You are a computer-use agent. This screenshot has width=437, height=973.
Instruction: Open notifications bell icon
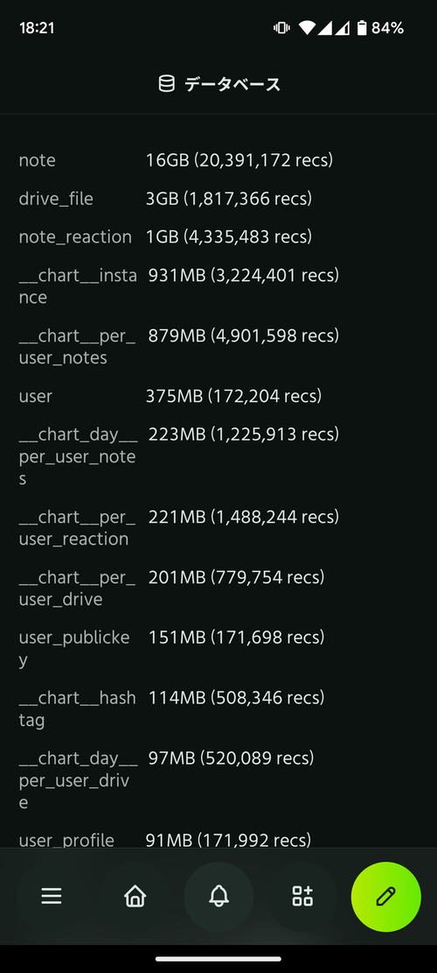(x=218, y=896)
